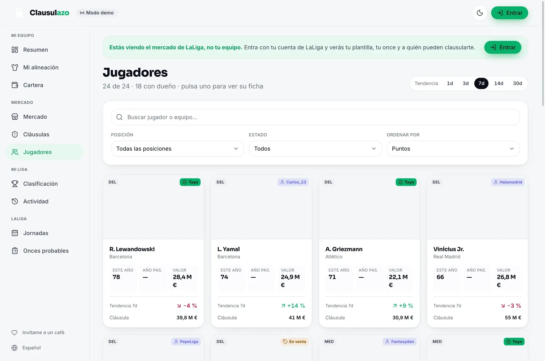Click the magnifier icon in search box
The width and height of the screenshot is (545, 361).
coord(120,117)
